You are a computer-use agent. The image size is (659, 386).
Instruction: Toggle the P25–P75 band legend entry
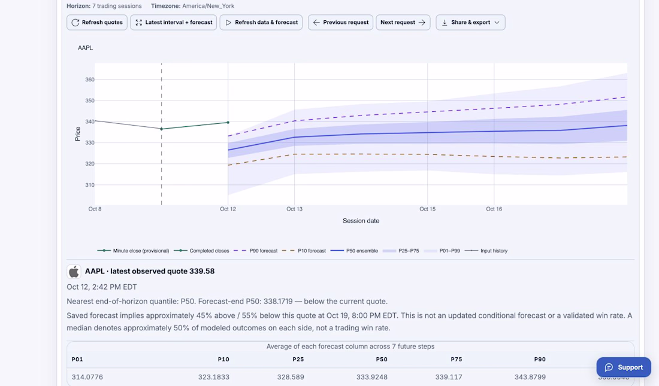pos(401,251)
